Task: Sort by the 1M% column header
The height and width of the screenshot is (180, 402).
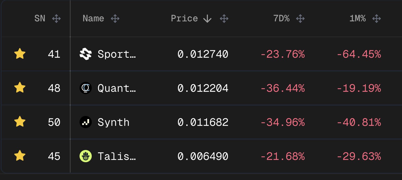Action: 358,19
